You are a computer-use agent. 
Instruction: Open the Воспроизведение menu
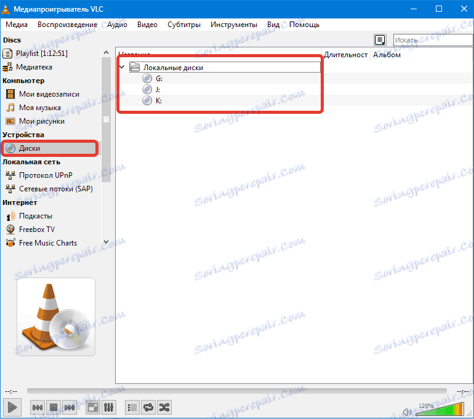tap(68, 25)
